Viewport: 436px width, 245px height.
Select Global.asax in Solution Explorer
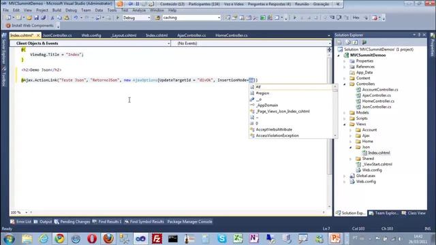coord(366,176)
